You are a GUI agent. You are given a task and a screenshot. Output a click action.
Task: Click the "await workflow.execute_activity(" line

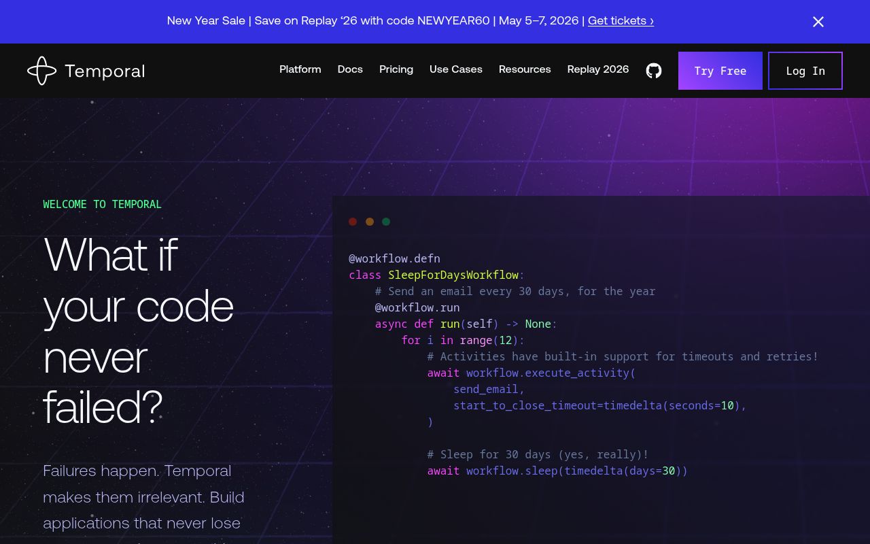coord(532,373)
